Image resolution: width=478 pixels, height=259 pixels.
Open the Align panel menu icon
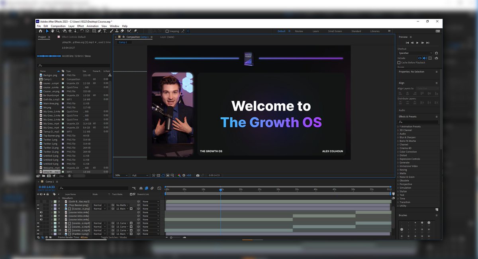tap(437, 83)
